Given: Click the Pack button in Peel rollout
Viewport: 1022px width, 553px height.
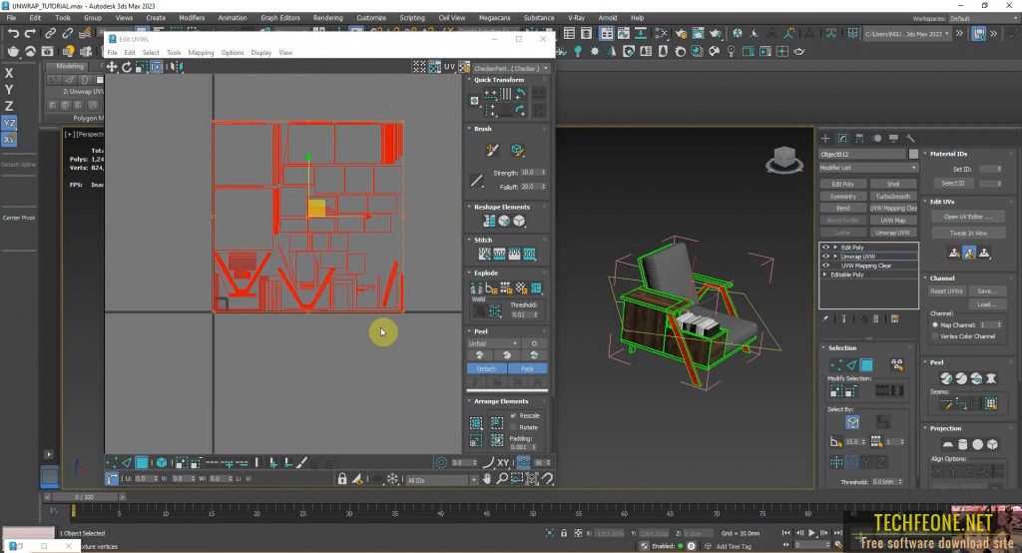Looking at the screenshot, I should pos(527,368).
